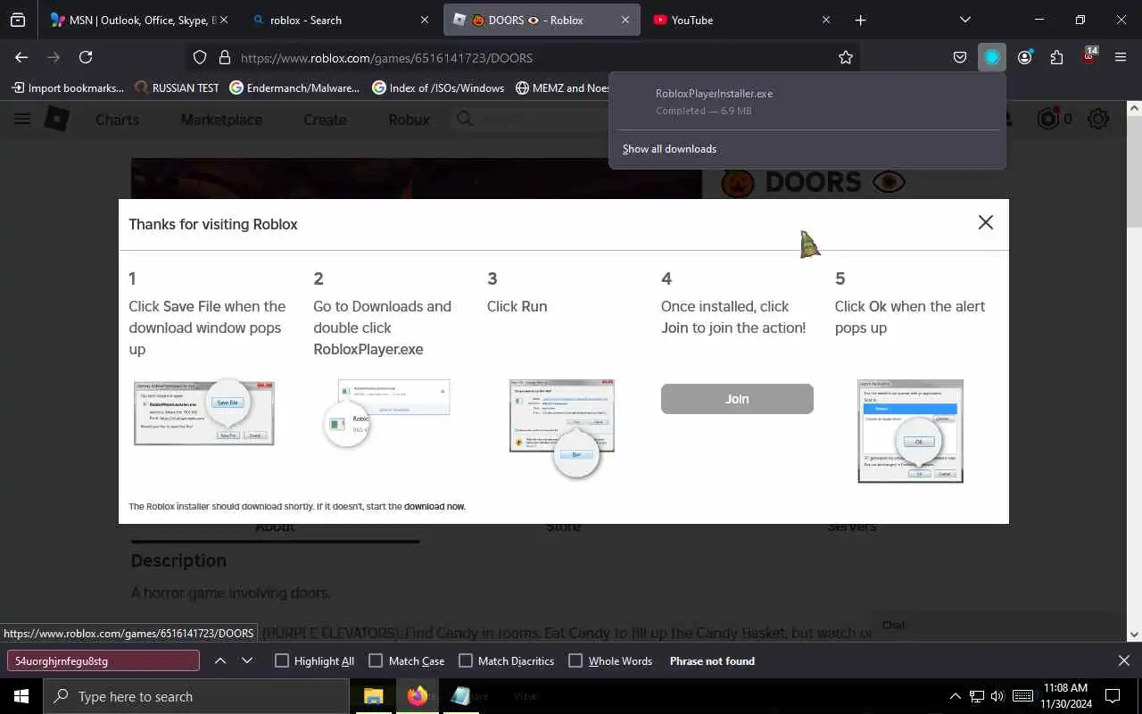
Task: Switch to roblox - Search tab
Action: coord(341,20)
